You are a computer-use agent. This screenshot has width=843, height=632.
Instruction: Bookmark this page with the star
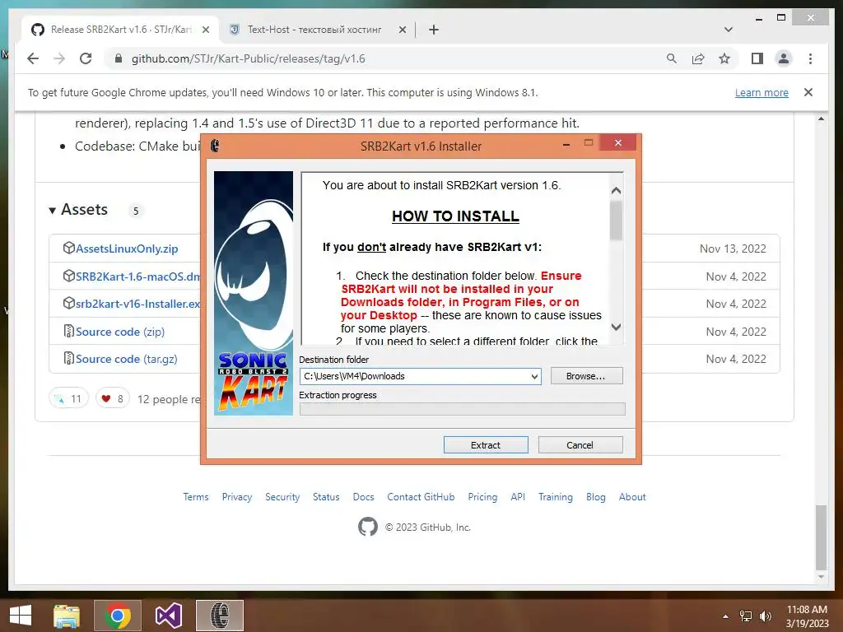coord(724,58)
